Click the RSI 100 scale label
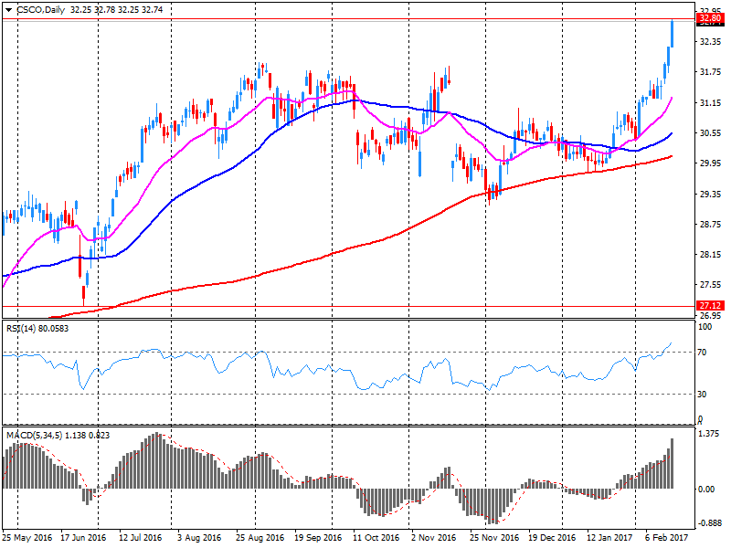Viewport: 731px width, 548px height. pos(705,327)
